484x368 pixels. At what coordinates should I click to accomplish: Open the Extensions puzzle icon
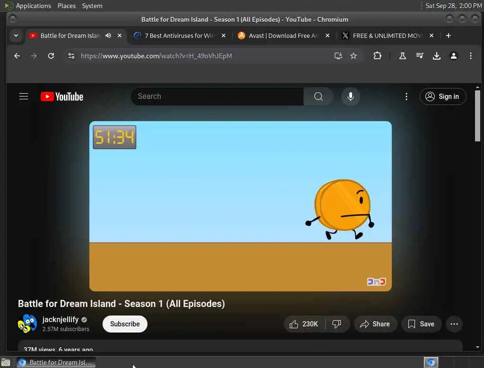[x=377, y=56]
